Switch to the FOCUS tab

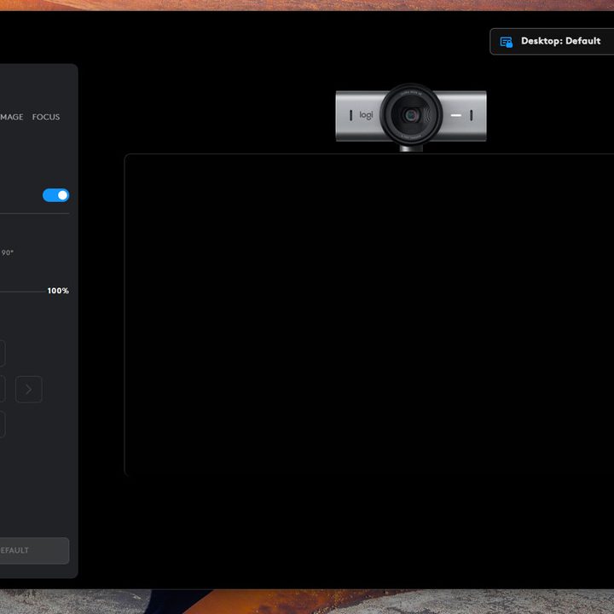click(46, 117)
